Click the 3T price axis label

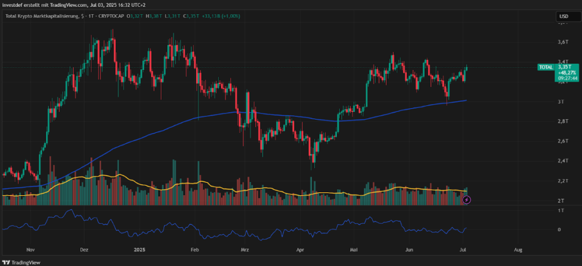pos(561,102)
